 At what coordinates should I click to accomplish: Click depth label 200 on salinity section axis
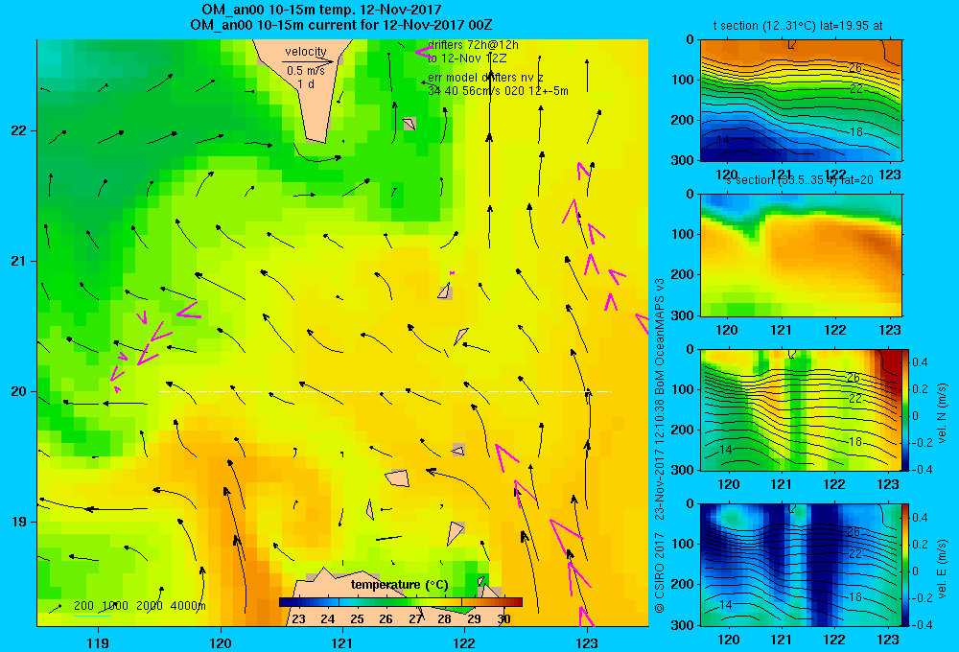pyautogui.click(x=683, y=274)
